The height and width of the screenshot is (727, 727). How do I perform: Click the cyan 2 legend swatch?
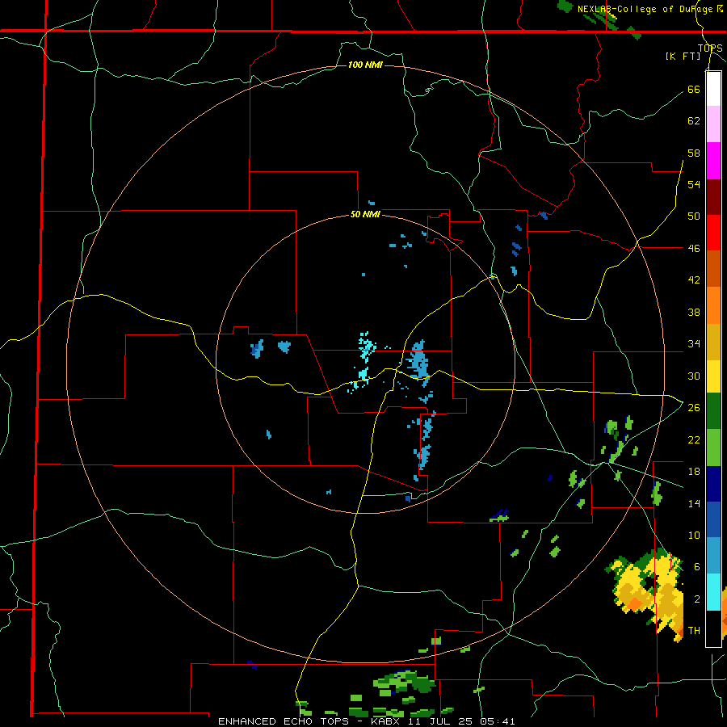pos(713,592)
